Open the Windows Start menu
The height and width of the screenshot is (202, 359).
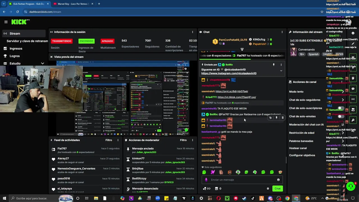[x=4, y=198]
